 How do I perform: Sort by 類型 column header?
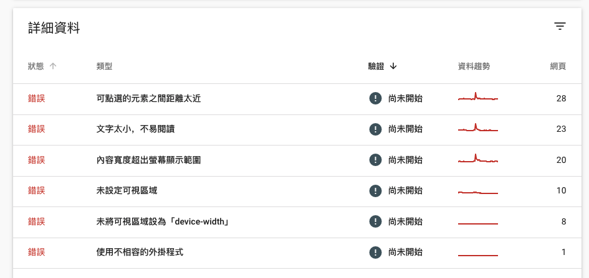104,67
